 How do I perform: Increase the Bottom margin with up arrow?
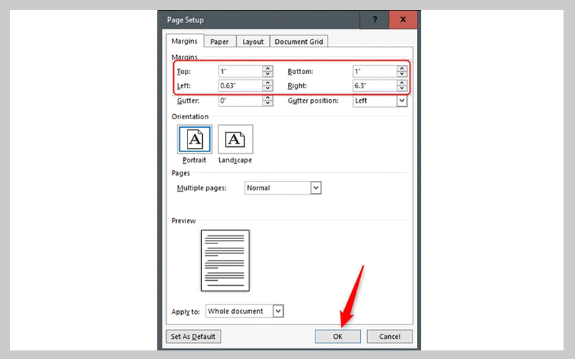click(402, 69)
